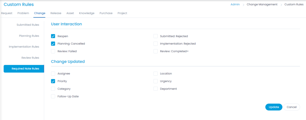Screen dimensions: 306x120
Task: Tick the Category checkbox
Action: [x=53, y=89]
